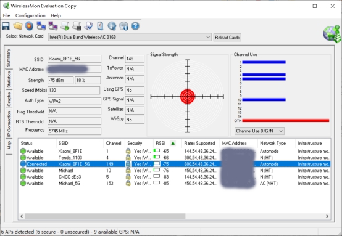Click the red OTH channel use bar
The height and width of the screenshot is (236, 342).
click(x=285, y=121)
